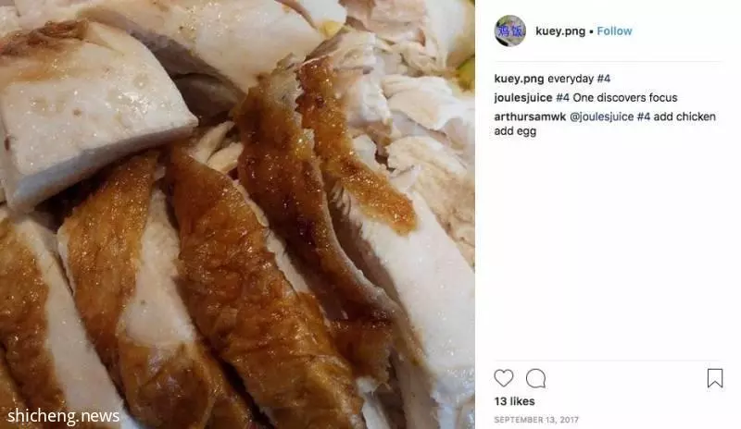Open kuey.png profile avatar
Image resolution: width=741 pixels, height=429 pixels.
510,31
